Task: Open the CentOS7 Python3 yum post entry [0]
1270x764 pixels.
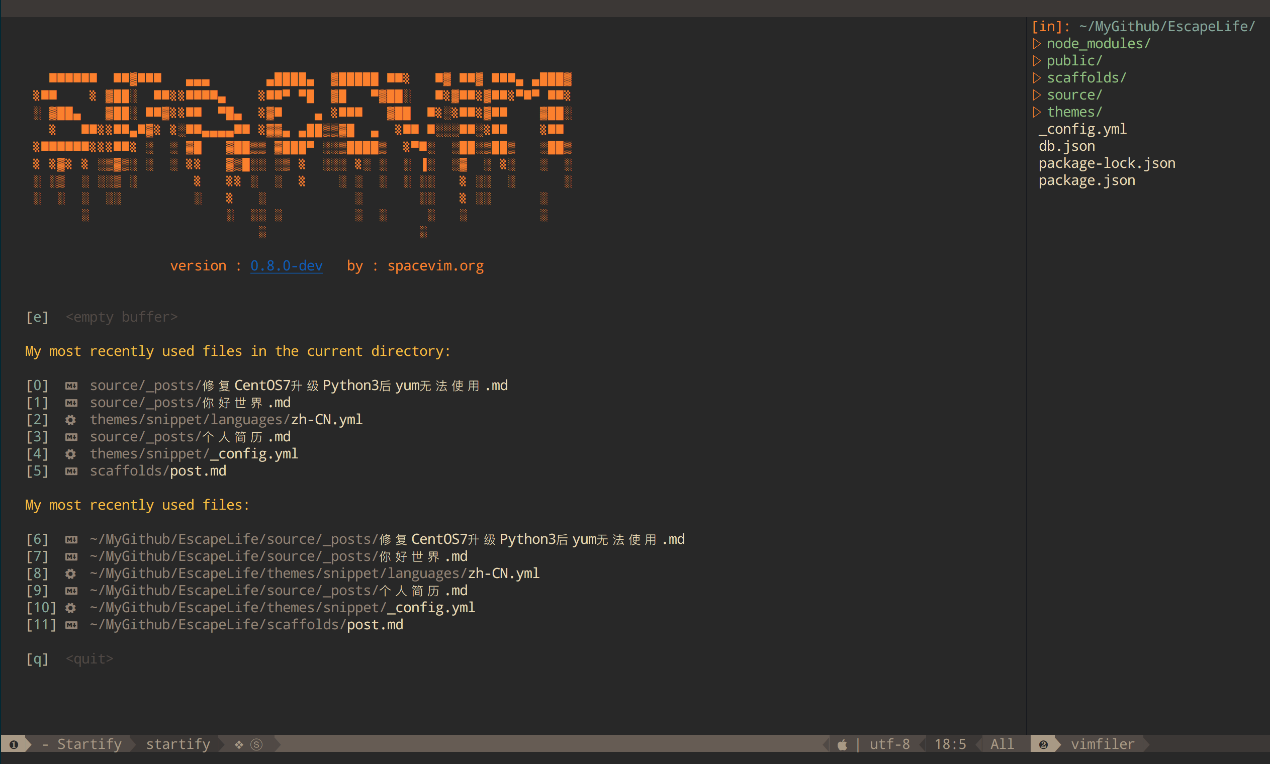Action: [267, 386]
